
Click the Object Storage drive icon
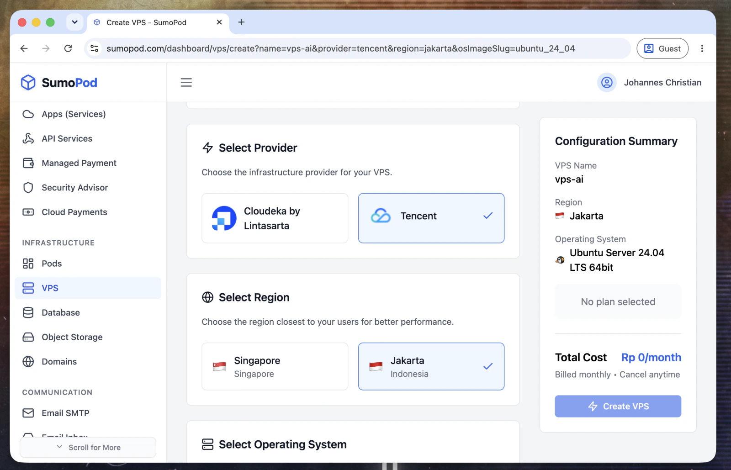tap(28, 337)
